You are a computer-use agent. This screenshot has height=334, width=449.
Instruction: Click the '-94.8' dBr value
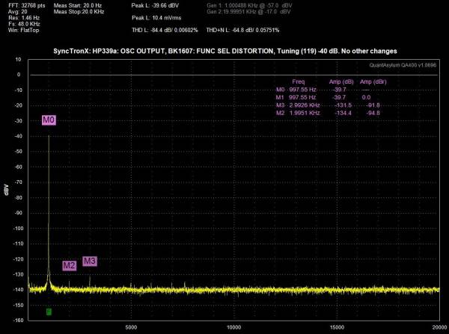coord(373,113)
